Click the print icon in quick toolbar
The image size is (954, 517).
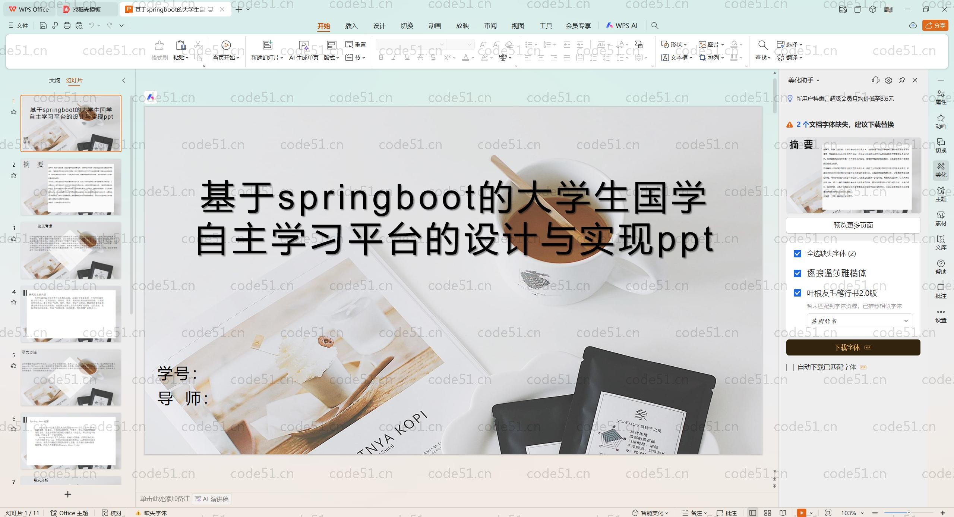click(x=67, y=25)
